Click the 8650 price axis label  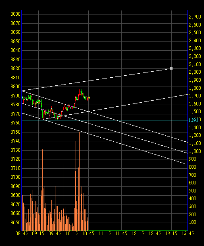pos(16,223)
